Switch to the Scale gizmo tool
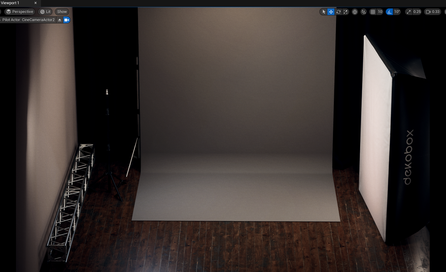Viewport: 446px width, 272px height. (x=346, y=12)
